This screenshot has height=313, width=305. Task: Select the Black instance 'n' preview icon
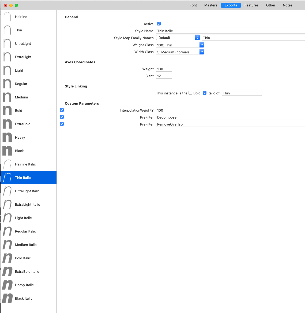7,151
